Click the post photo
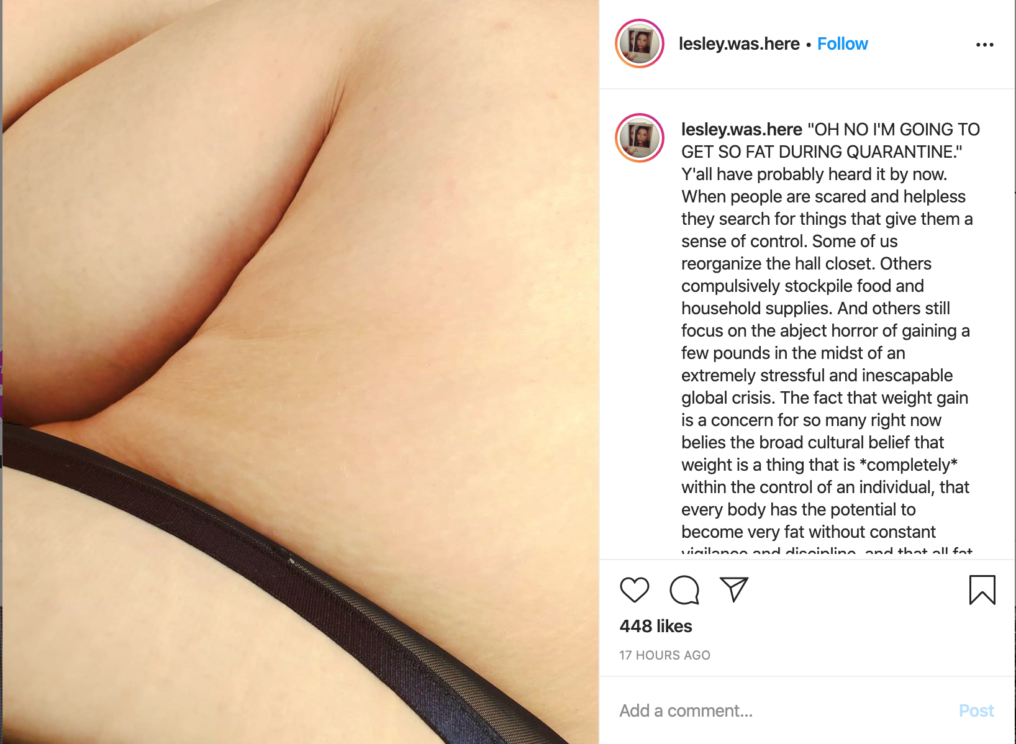Viewport: 1016px width, 744px height. [301, 372]
